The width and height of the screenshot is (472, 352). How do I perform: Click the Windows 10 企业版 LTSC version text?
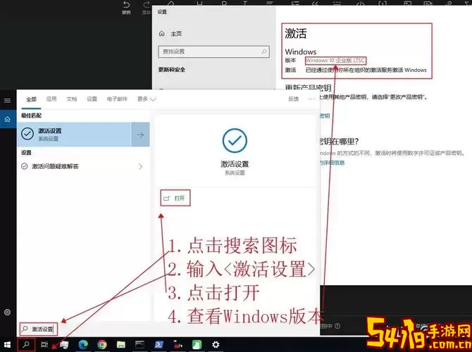point(335,61)
